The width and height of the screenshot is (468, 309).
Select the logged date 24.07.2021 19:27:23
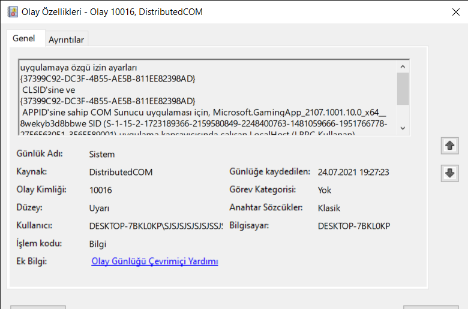tap(353, 172)
